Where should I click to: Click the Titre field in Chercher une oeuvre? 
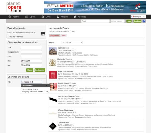tap(32, 82)
